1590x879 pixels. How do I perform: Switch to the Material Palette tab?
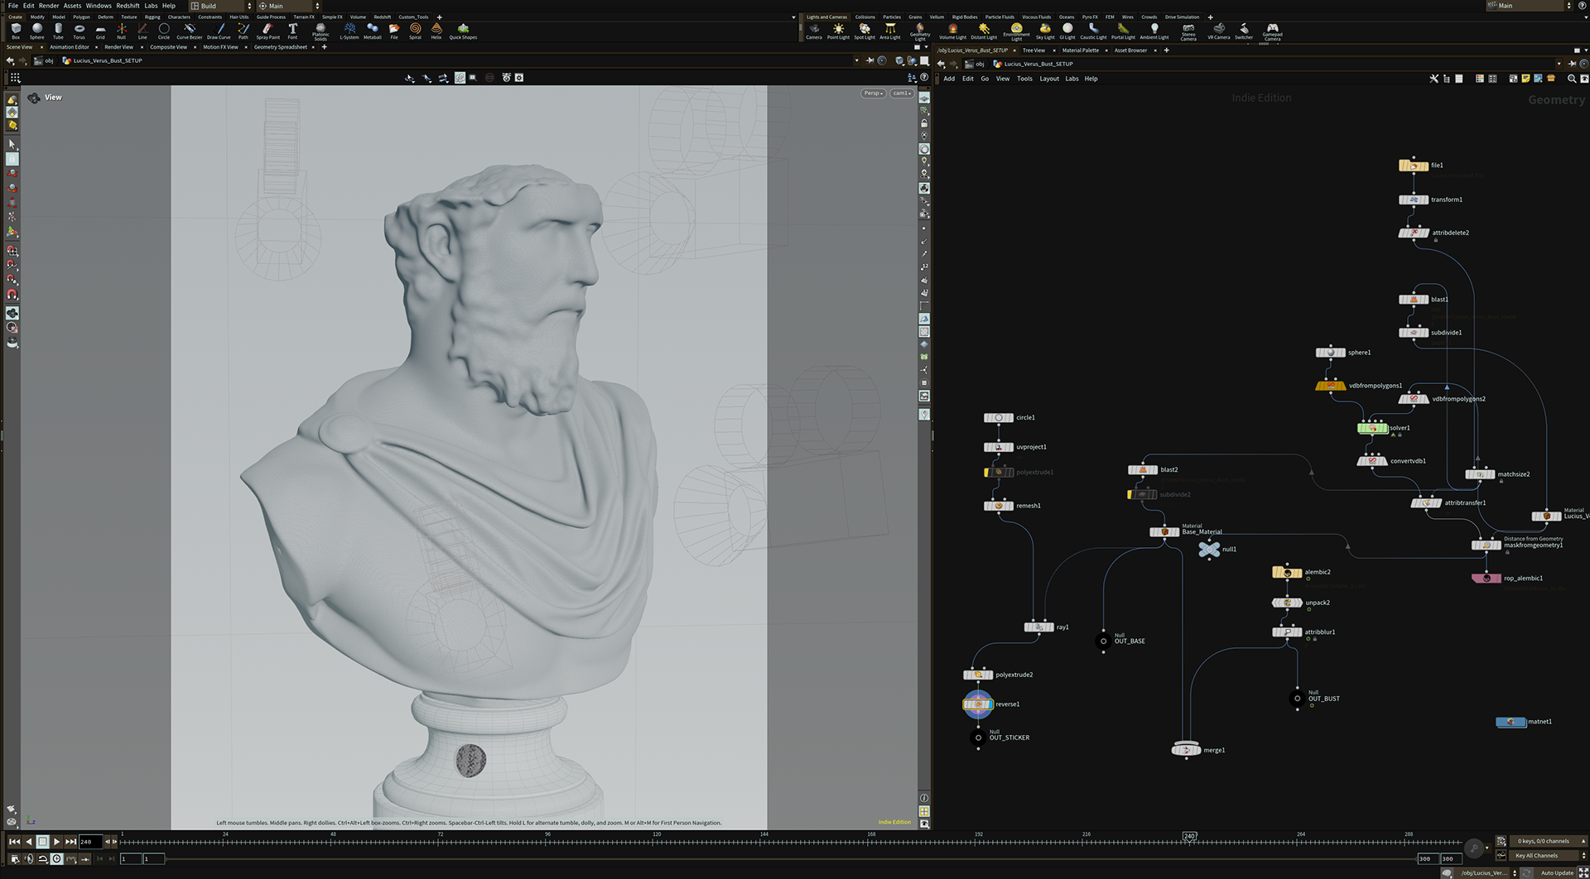(x=1081, y=50)
